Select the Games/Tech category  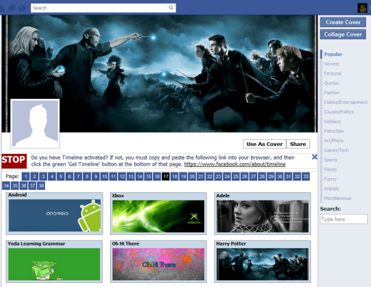coord(336,150)
